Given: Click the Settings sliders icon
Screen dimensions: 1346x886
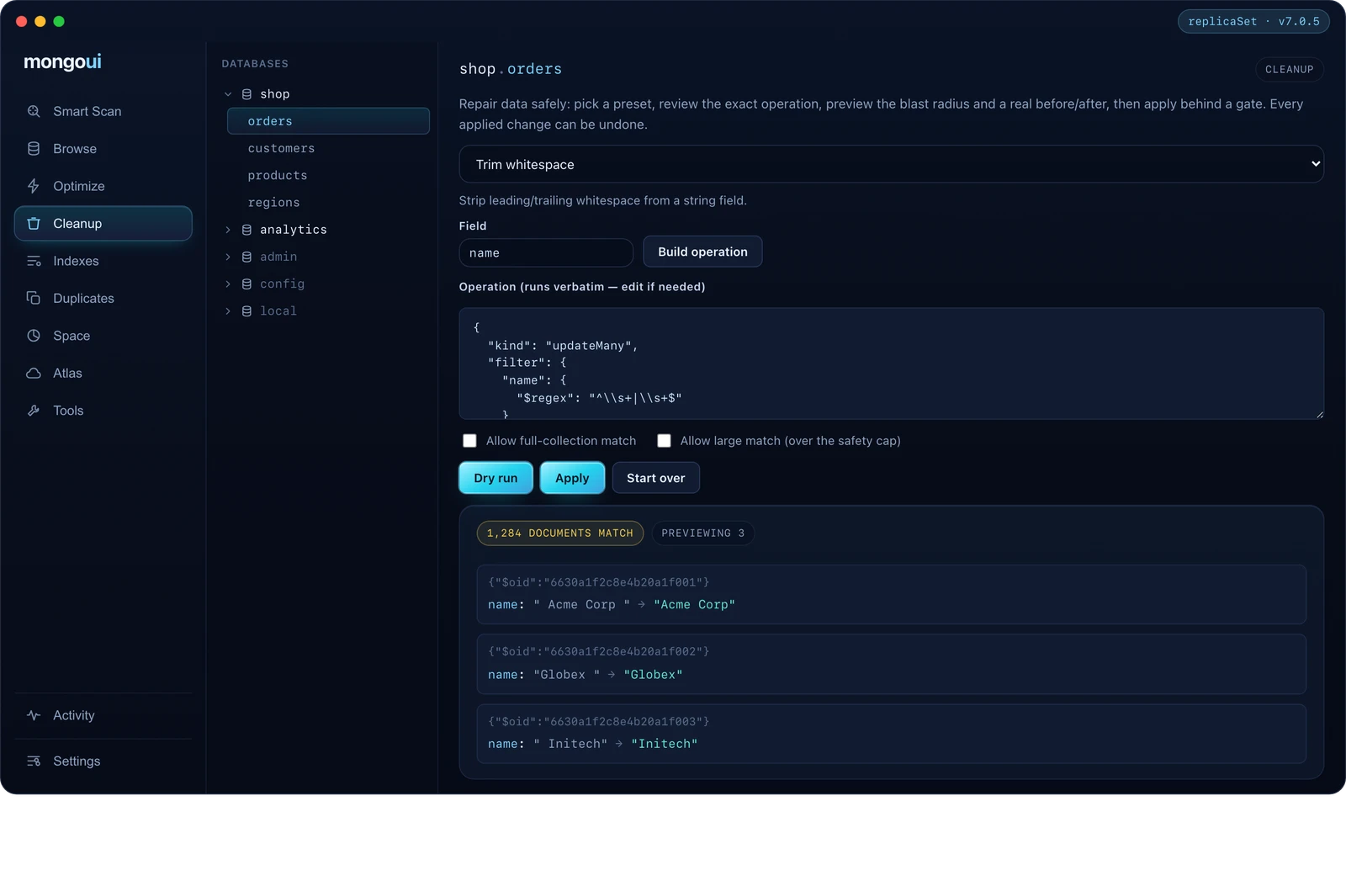Looking at the screenshot, I should coord(34,761).
